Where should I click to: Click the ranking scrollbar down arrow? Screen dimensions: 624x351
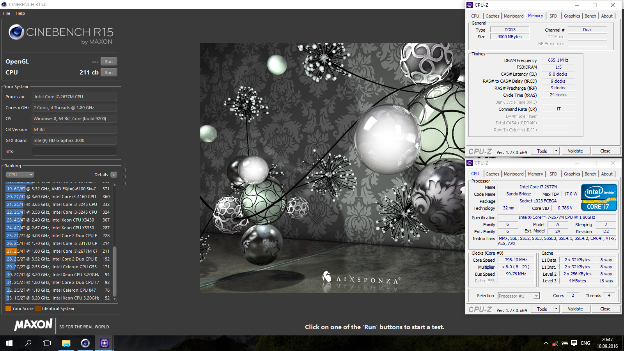pos(115,299)
